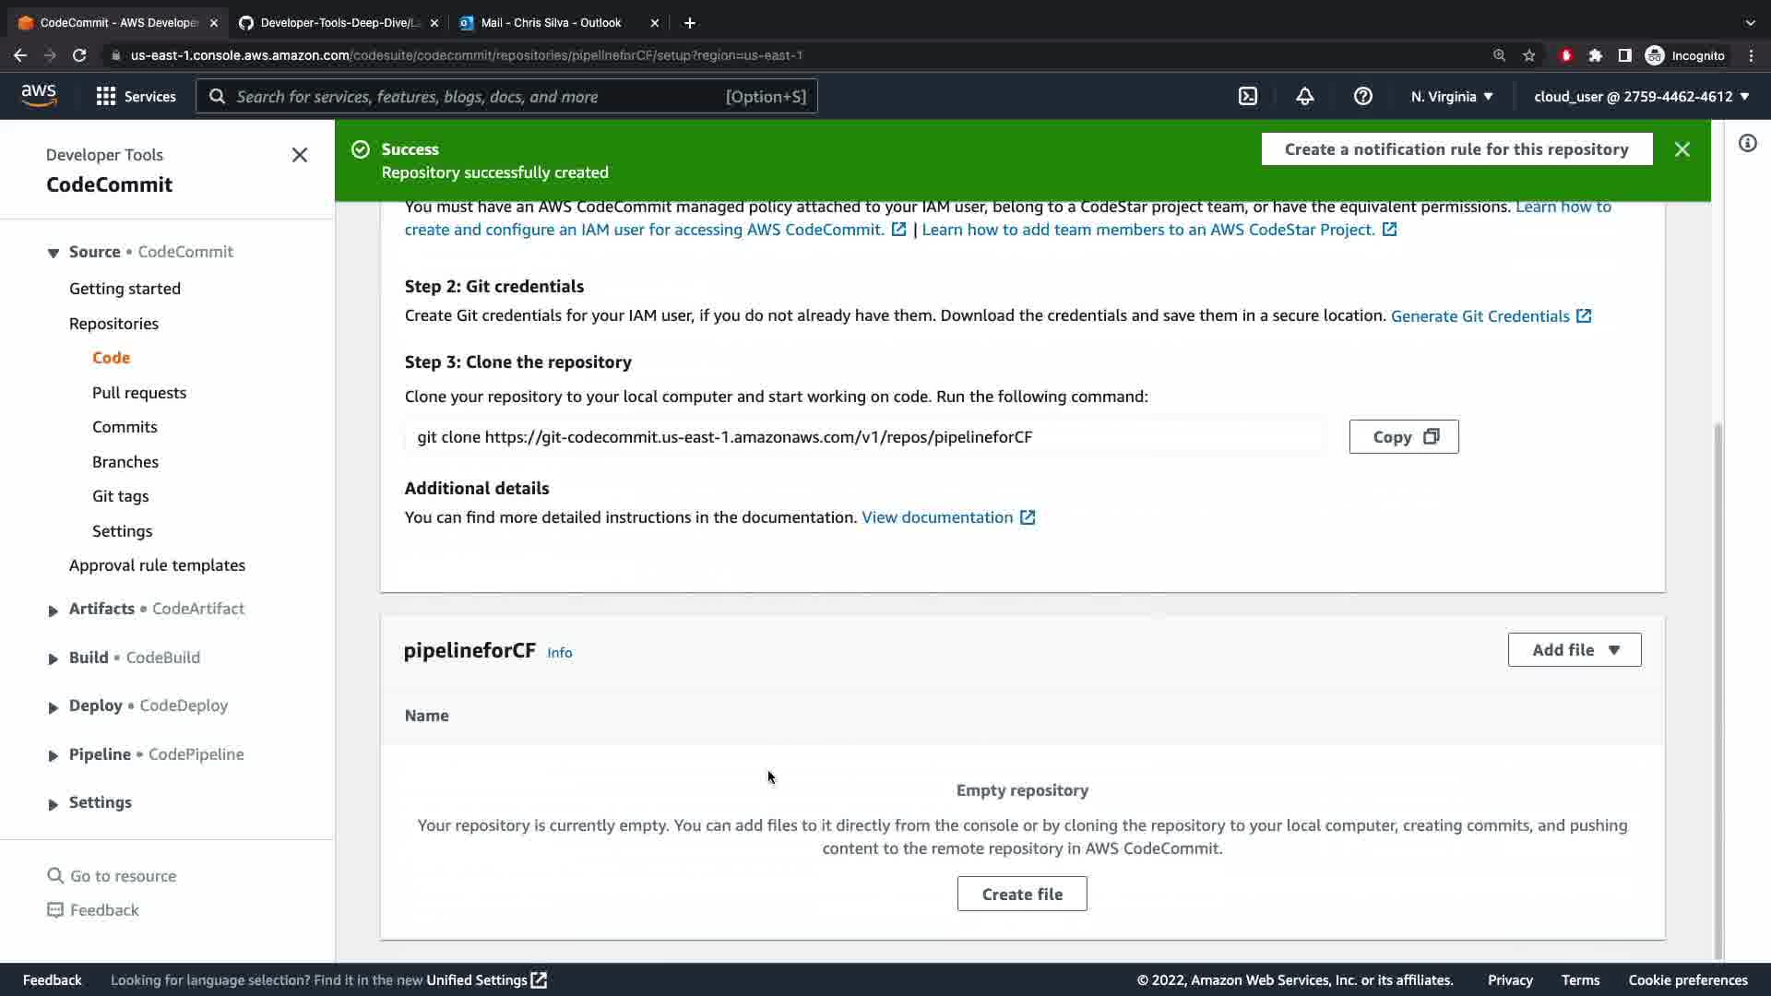Click the help question mark icon
This screenshot has width=1771, height=996.
click(x=1362, y=96)
